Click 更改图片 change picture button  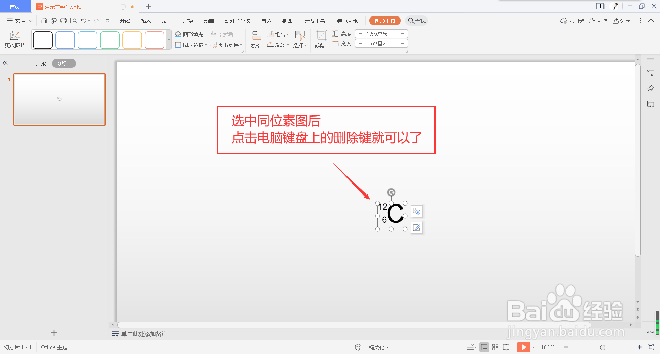coord(15,39)
